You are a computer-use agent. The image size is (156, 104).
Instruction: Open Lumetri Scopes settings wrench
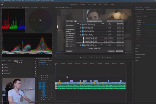(36, 58)
